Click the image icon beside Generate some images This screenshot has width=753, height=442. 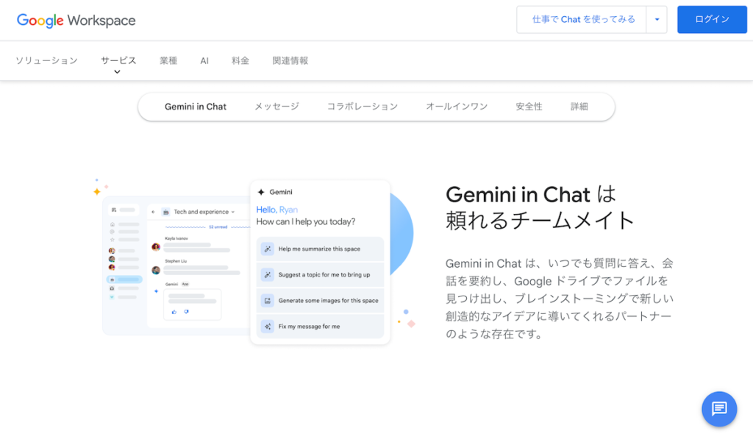268,301
